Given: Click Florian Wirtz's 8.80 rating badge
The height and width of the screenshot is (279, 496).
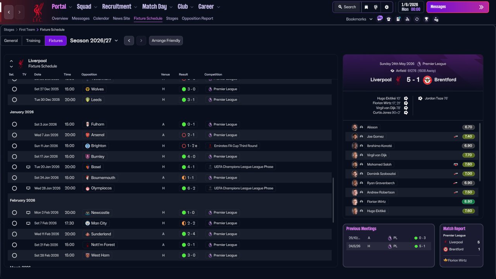Looking at the screenshot, I should (468, 201).
